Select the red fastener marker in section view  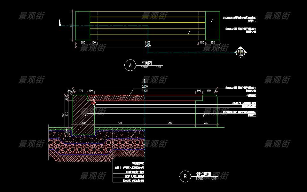tap(94, 101)
